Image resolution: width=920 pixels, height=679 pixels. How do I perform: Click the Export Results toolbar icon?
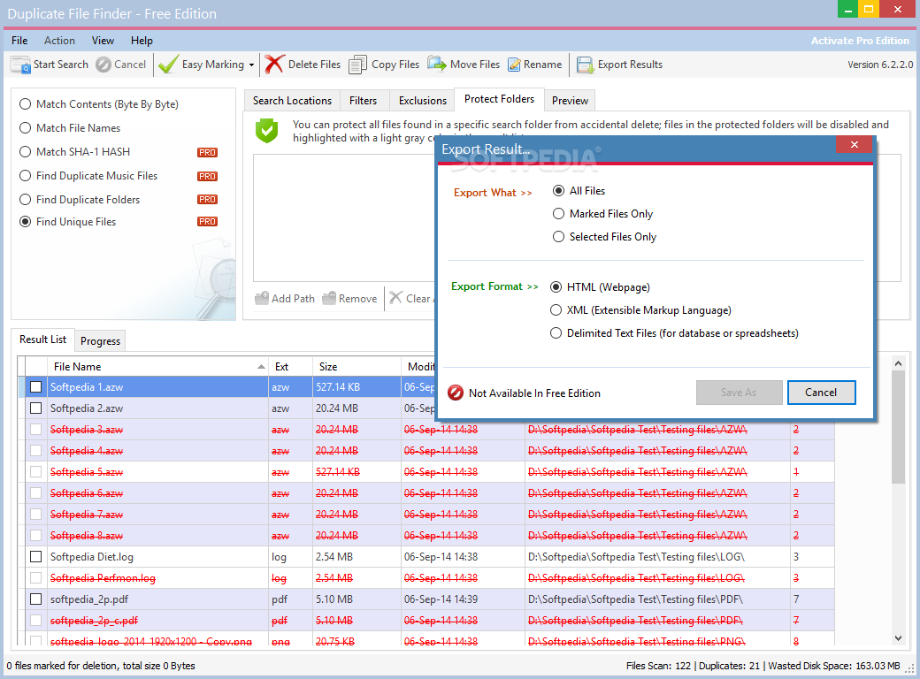585,65
